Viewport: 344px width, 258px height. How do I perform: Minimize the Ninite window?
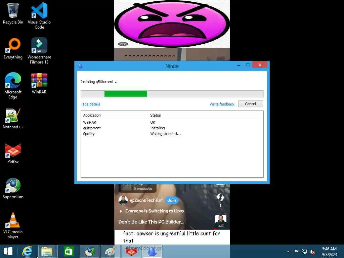click(239, 65)
